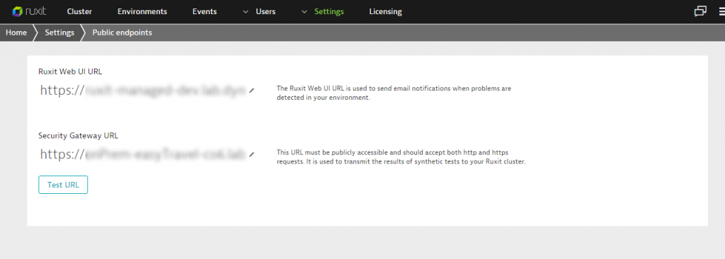Select the Settings menu item
Screen dimensions: 725x259
coord(329,11)
